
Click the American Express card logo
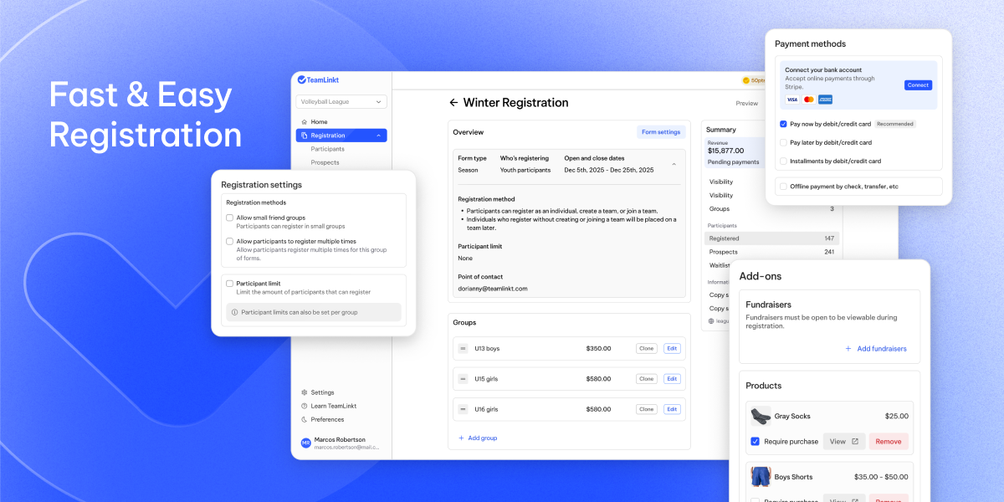825,100
